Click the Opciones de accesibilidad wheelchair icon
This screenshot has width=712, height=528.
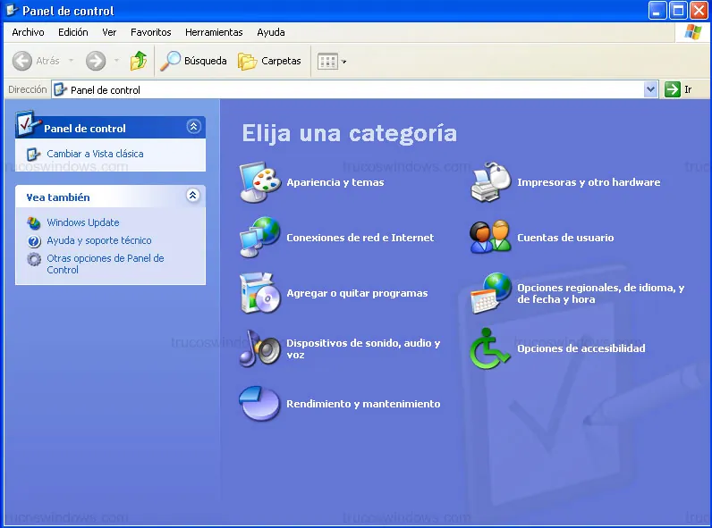pos(491,348)
